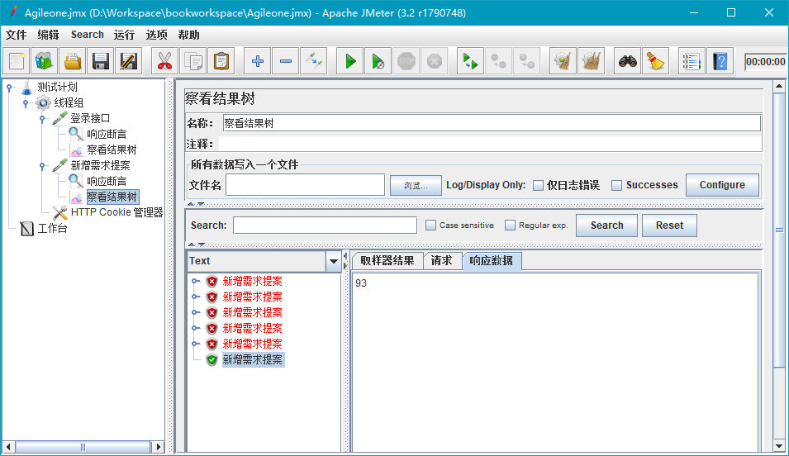
Task: Click the tree panel horizontal scrollbar thumb
Action: (x=83, y=447)
